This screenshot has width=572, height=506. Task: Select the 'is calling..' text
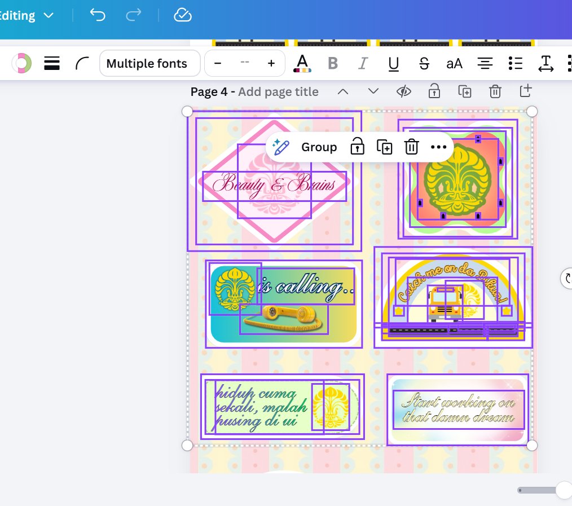[306, 287]
